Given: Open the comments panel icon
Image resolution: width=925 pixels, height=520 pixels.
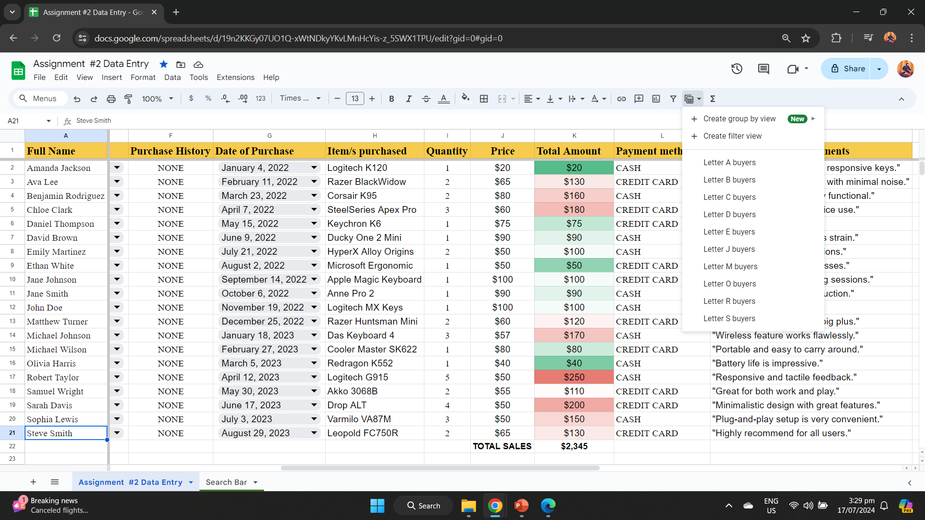Looking at the screenshot, I should (x=763, y=69).
